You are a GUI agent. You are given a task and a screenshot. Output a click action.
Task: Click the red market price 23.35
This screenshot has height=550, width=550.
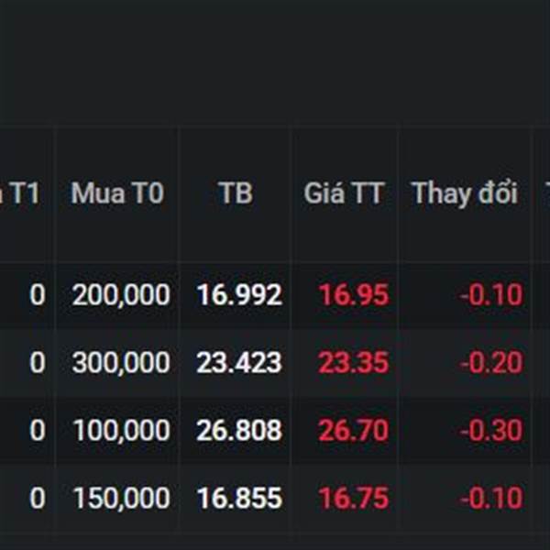(x=354, y=363)
